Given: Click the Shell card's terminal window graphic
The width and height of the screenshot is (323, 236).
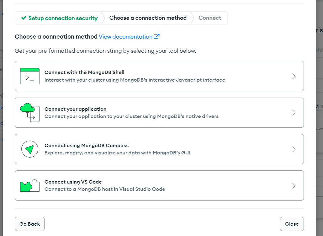Looking at the screenshot, I should (29, 76).
